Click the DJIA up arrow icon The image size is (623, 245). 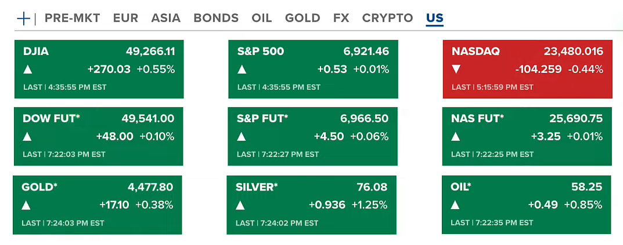point(27,70)
